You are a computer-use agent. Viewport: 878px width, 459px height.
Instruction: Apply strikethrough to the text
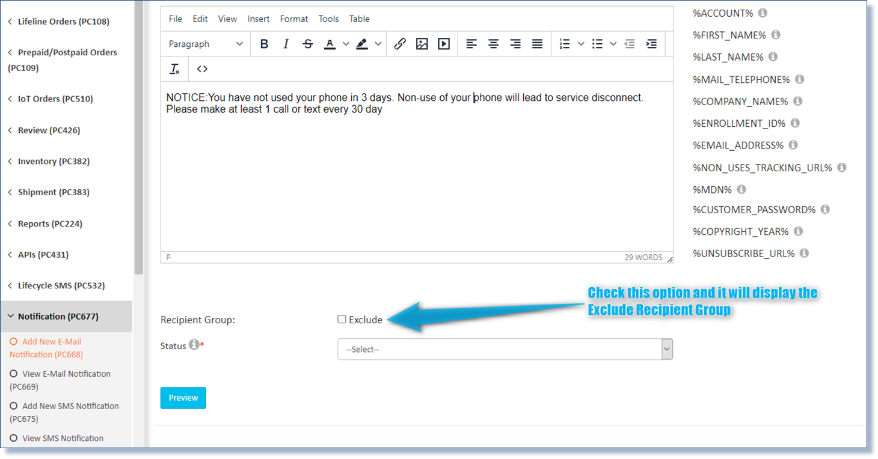point(308,43)
